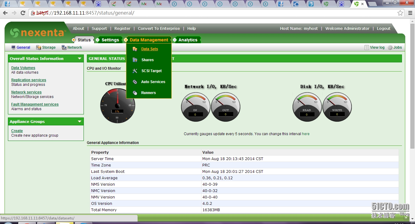Click the Auto Services gear icon
Screen dimensions: 415x224
135,82
